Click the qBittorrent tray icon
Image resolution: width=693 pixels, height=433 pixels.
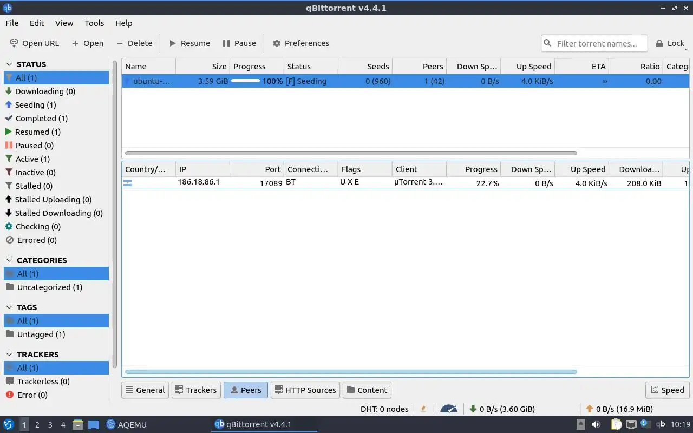661,424
